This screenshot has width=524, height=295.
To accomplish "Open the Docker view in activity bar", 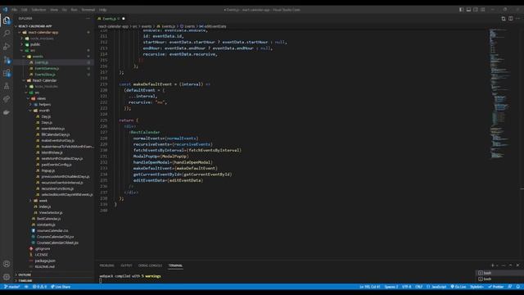I will tap(7, 112).
